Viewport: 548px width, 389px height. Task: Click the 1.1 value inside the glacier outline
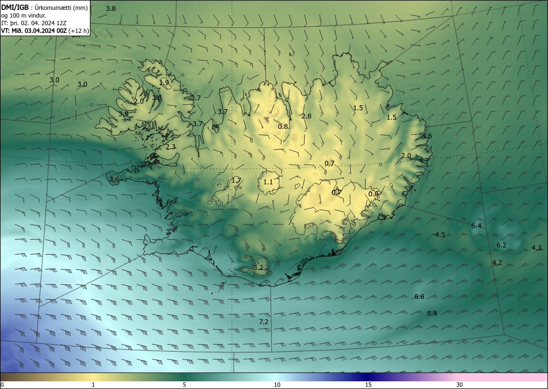[268, 182]
